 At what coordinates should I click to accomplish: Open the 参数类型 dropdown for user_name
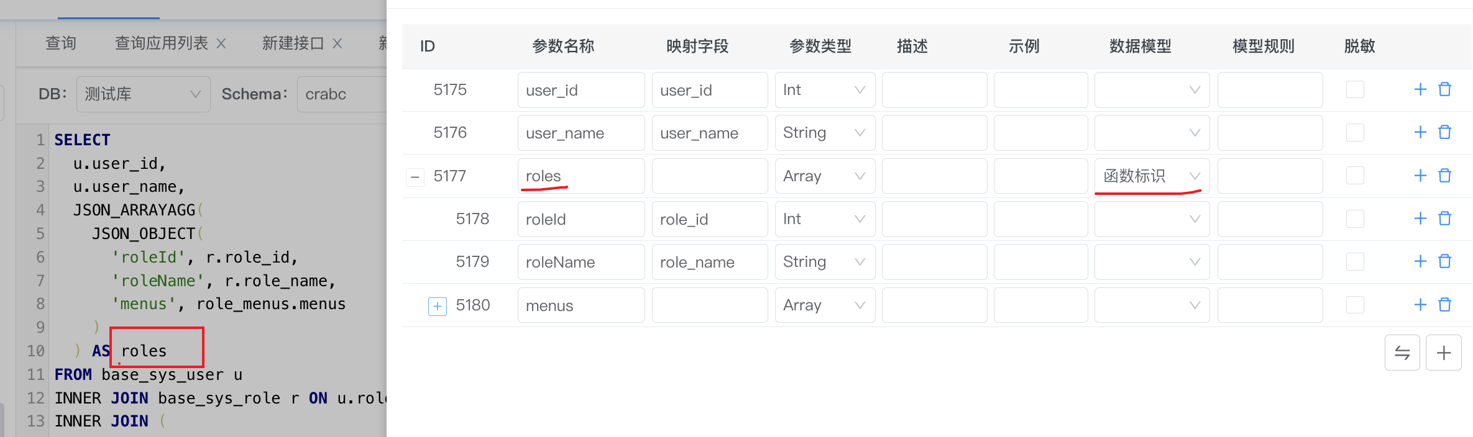pyautogui.click(x=824, y=133)
